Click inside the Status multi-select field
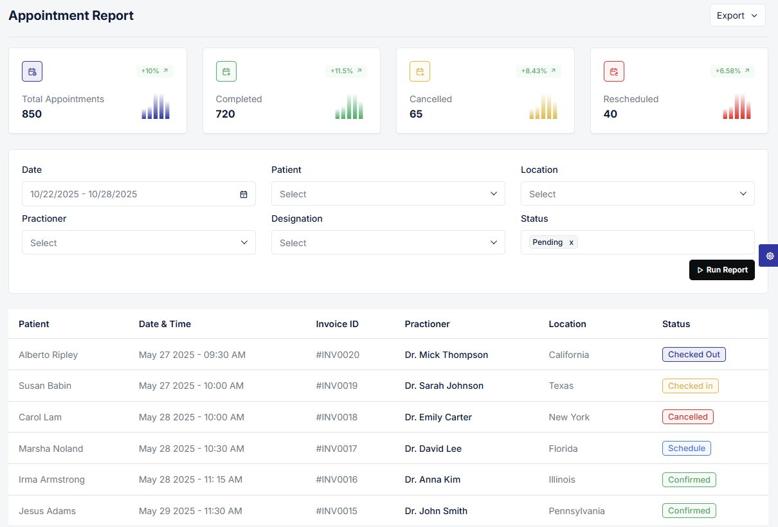Viewport: 778px width, 527px height. (x=638, y=242)
